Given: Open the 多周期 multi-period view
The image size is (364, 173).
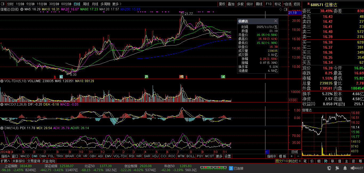Looking at the screenshot, I should (x=106, y=4).
